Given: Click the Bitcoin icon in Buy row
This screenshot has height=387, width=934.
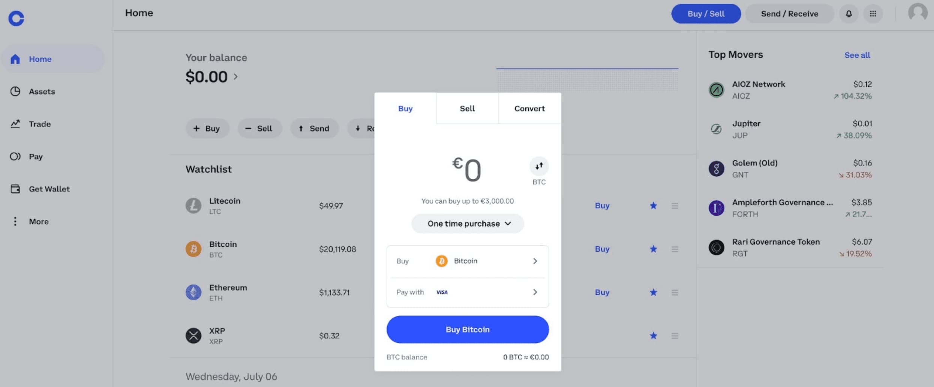Looking at the screenshot, I should point(441,261).
